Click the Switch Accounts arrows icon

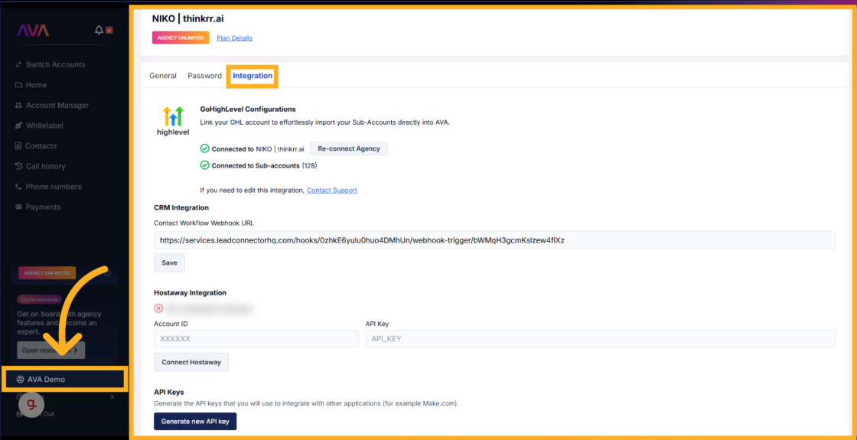pyautogui.click(x=19, y=64)
